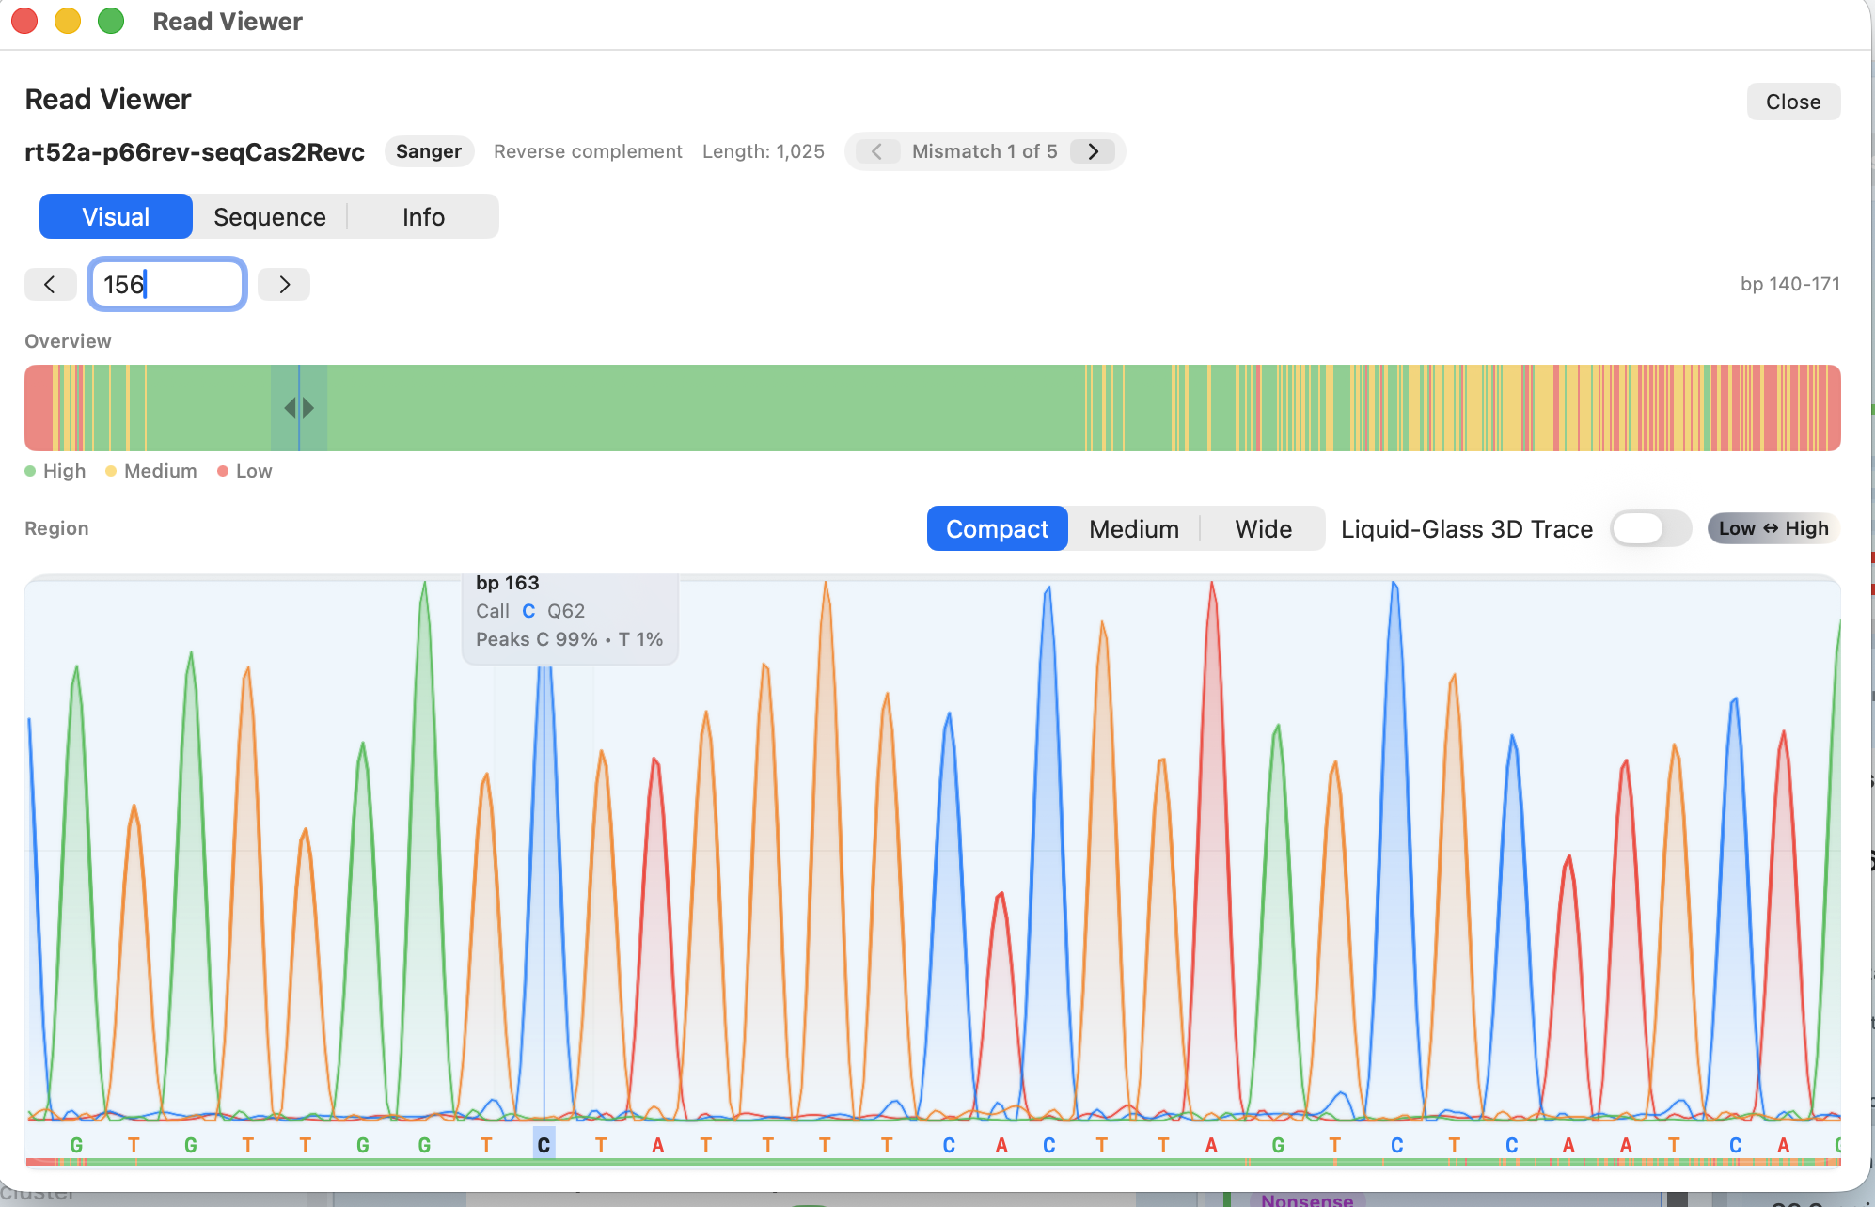Click the next mismatch chevron arrow
This screenshot has height=1207, width=1875.
click(x=1093, y=151)
